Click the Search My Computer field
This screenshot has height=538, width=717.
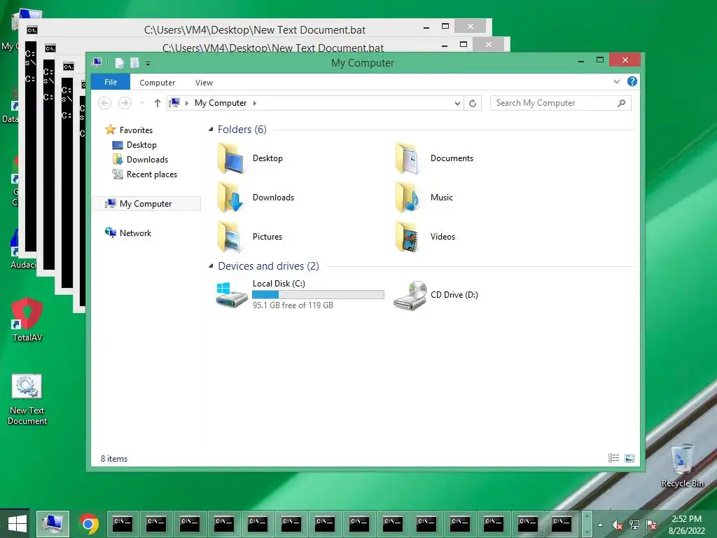[561, 103]
